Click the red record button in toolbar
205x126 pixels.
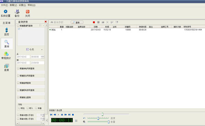pos(94,22)
